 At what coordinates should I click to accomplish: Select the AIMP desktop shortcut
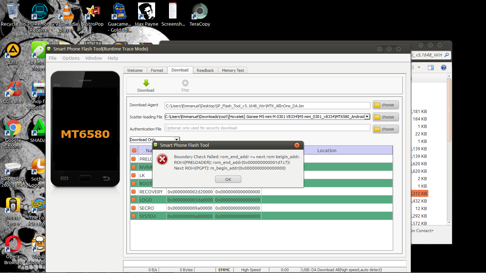tap(13, 54)
